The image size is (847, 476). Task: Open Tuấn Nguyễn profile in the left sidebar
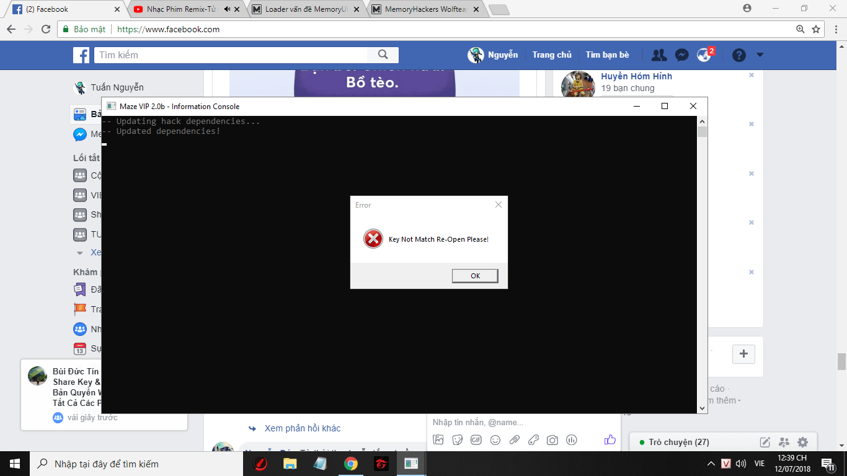[109, 87]
